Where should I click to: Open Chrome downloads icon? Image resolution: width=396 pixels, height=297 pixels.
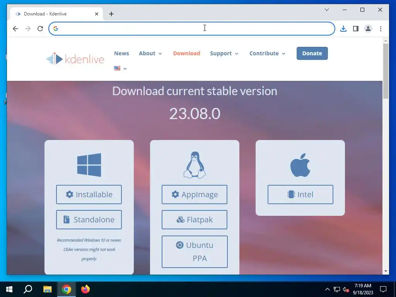[x=343, y=29]
